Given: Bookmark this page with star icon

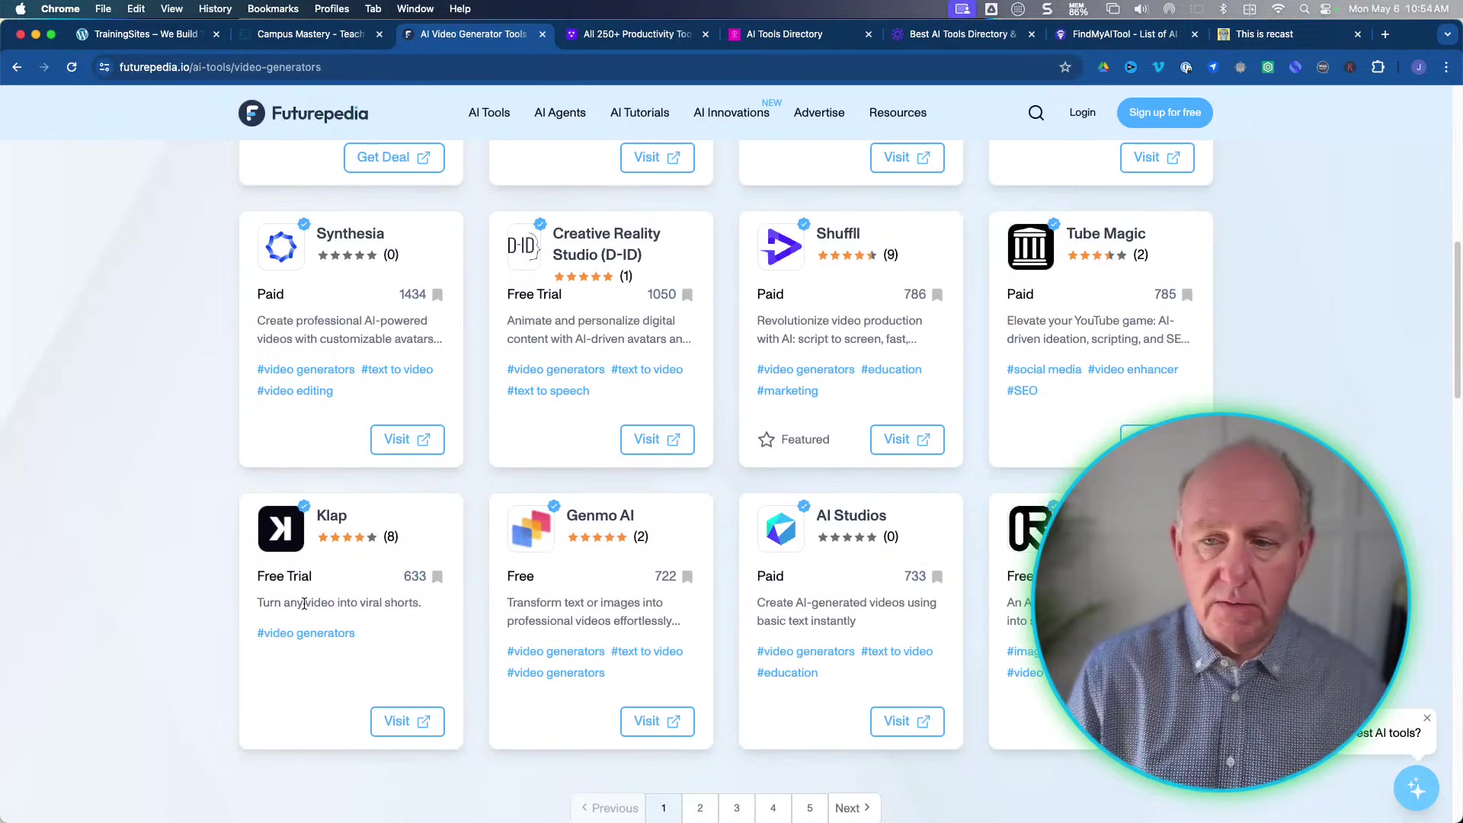Looking at the screenshot, I should click(1065, 67).
